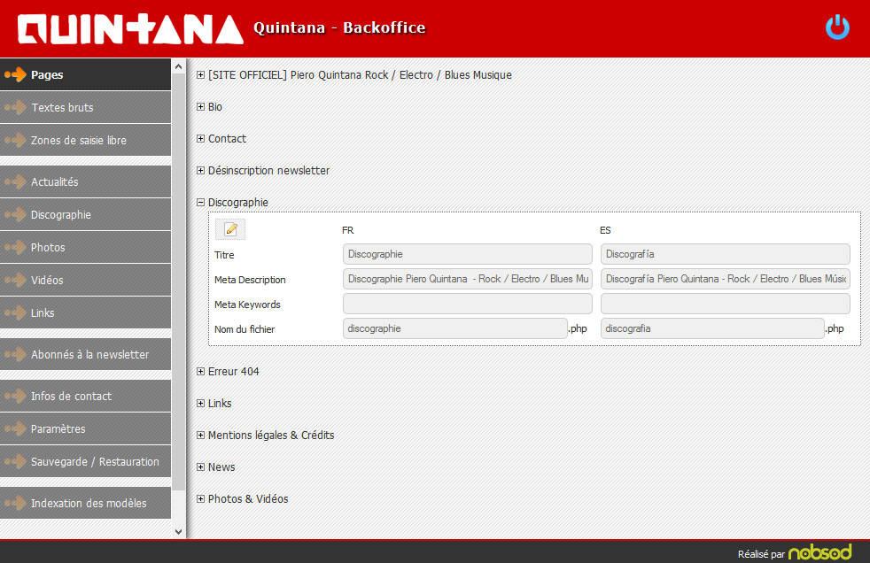Click the FR file name field discographie
Viewport: 870px width, 563px height.
pos(455,328)
